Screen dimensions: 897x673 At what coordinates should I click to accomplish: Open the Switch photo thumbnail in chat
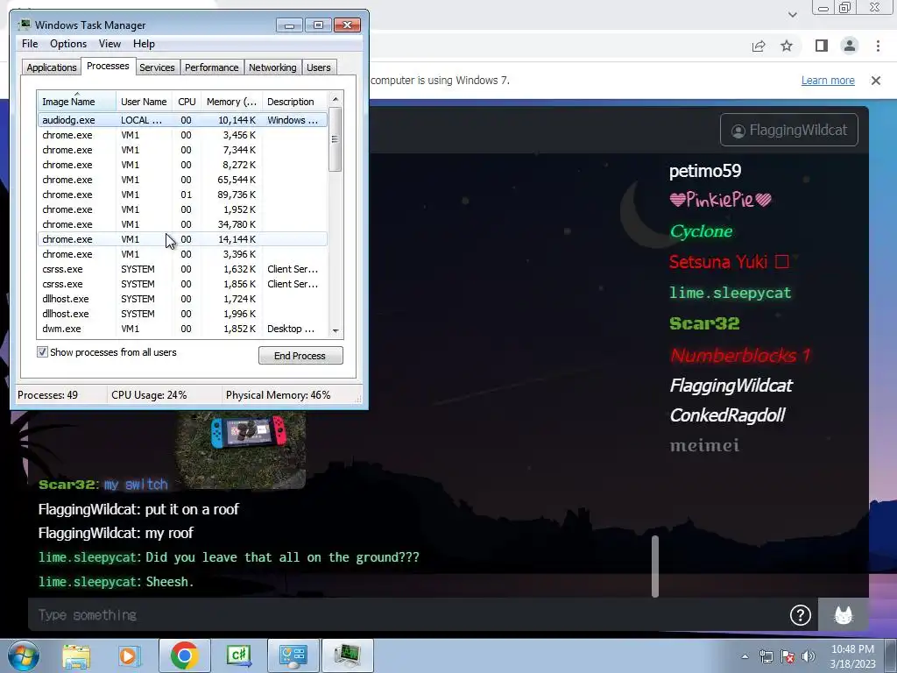tap(240, 450)
